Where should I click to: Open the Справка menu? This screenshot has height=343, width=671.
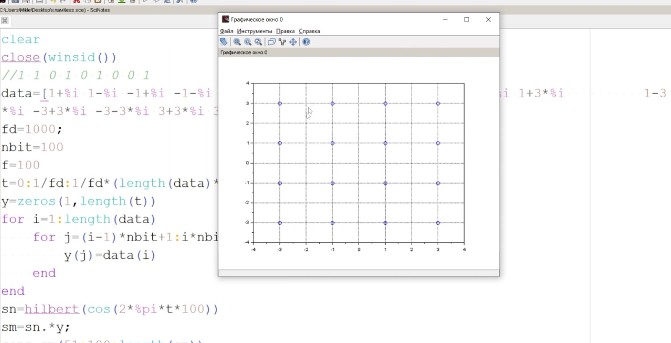point(309,31)
